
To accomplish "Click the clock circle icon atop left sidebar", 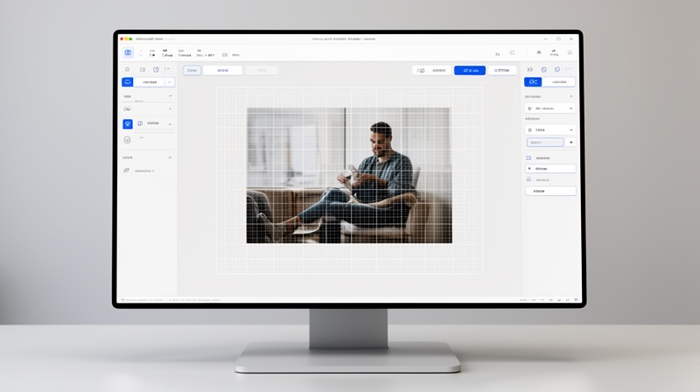I will 156,70.
